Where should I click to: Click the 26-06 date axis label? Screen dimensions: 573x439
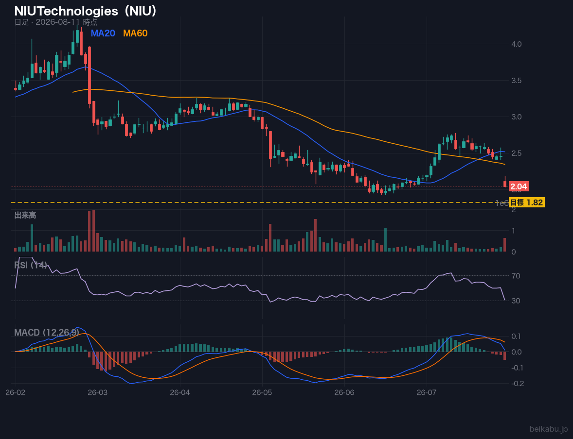point(344,393)
